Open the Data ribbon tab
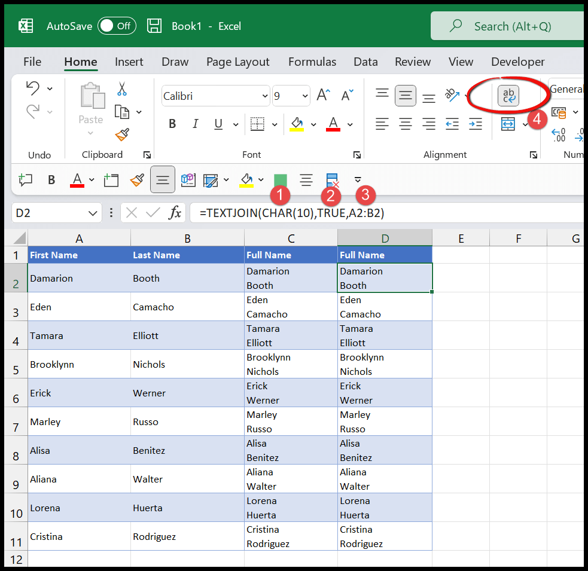 [365, 62]
